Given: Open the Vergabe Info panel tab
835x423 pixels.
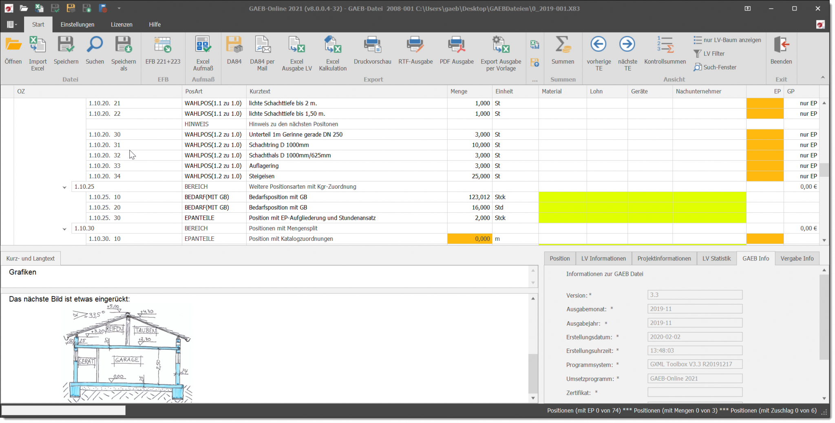Looking at the screenshot, I should tap(797, 258).
